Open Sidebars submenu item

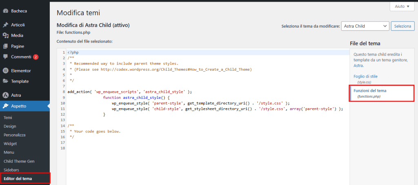tap(11, 170)
